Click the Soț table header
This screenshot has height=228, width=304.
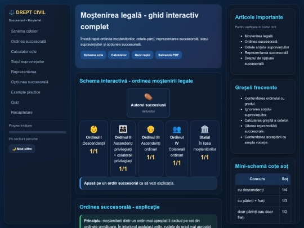click(285, 179)
